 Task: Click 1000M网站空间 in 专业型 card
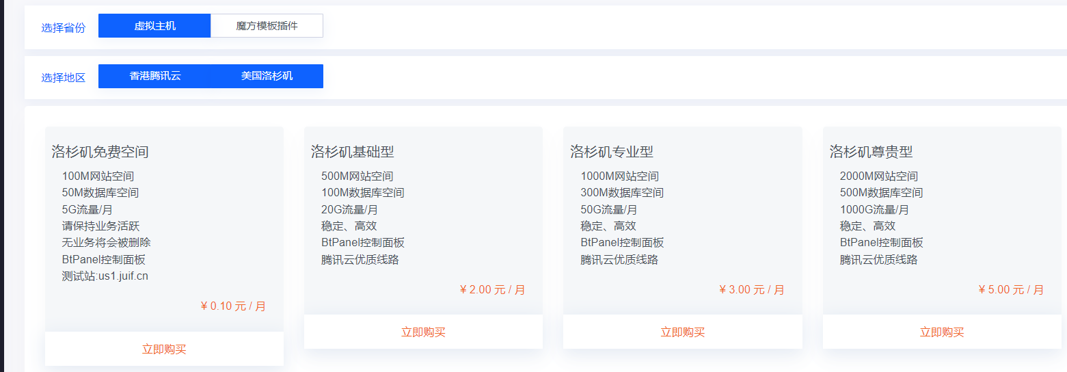(x=620, y=176)
